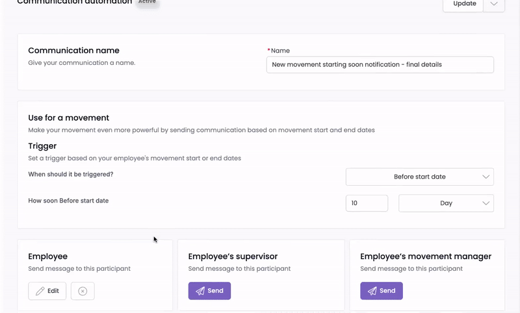This screenshot has height=313, width=520.
Task: Click the Employee's supervisor card heading
Action: (233, 257)
